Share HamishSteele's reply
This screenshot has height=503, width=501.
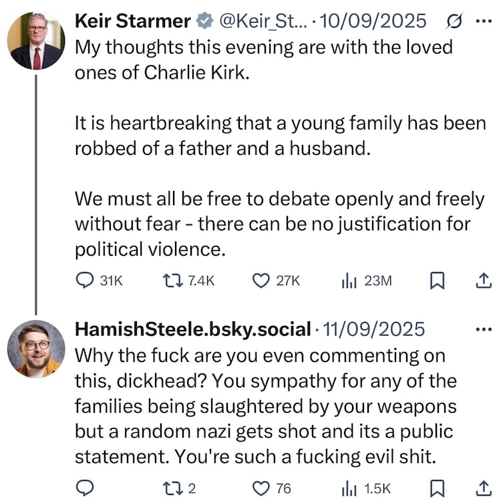point(482,488)
